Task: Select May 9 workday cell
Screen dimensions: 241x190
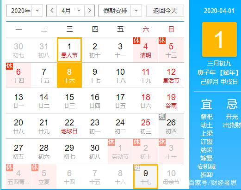Action: click(146, 177)
